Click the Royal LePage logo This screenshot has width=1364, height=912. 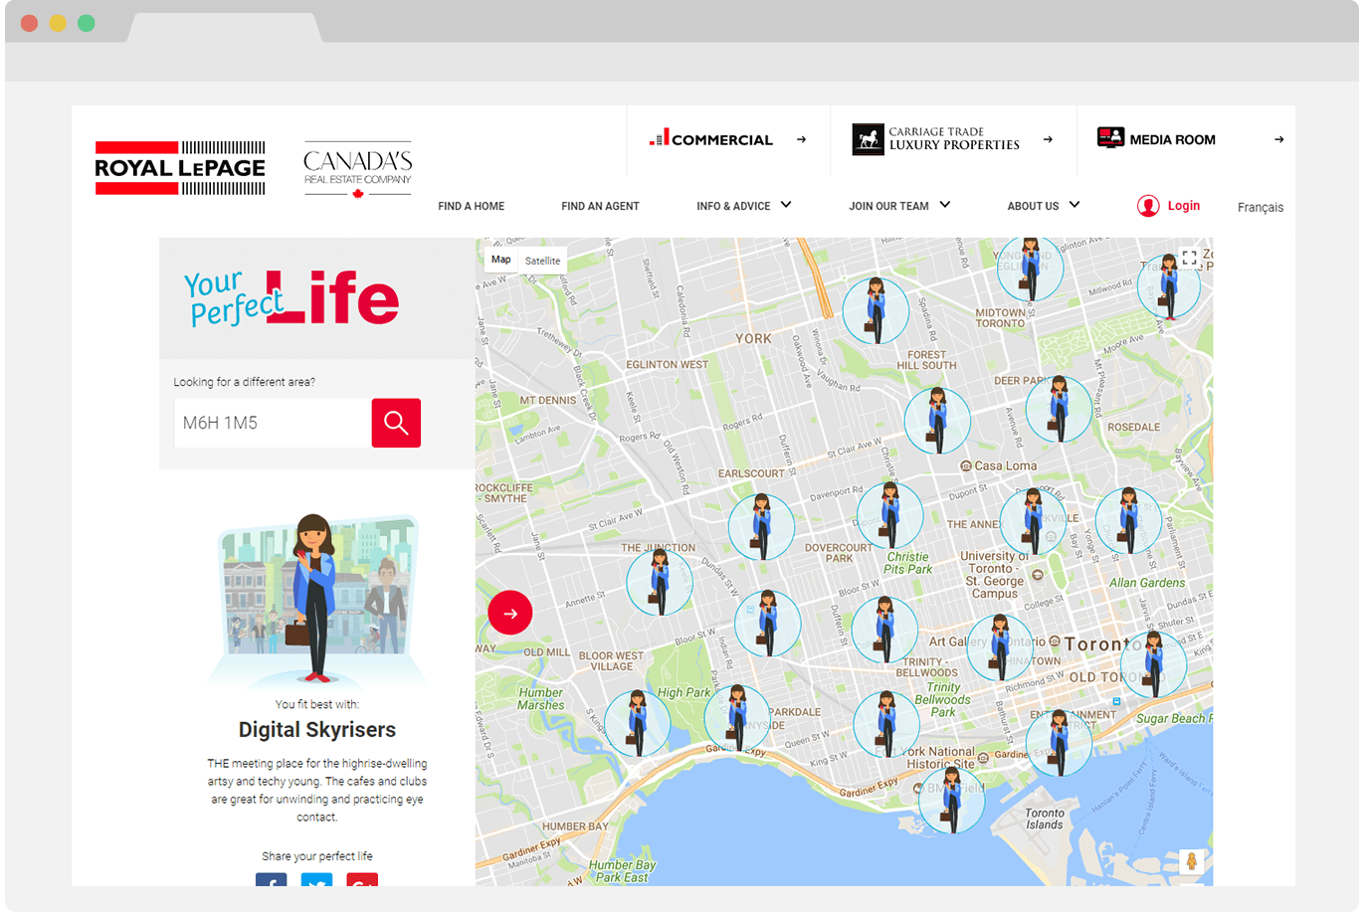point(180,168)
